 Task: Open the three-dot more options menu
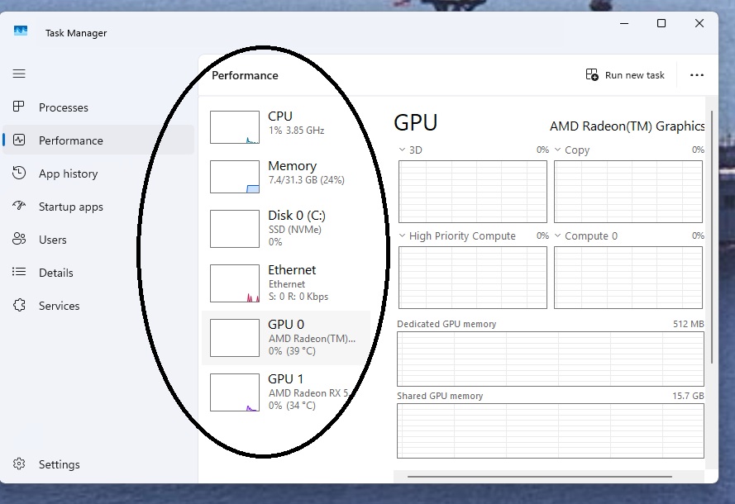point(697,75)
